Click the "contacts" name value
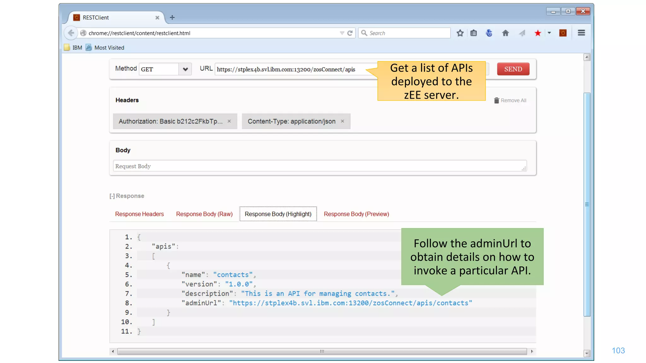Viewport: 646px width, 363px height. (233, 275)
